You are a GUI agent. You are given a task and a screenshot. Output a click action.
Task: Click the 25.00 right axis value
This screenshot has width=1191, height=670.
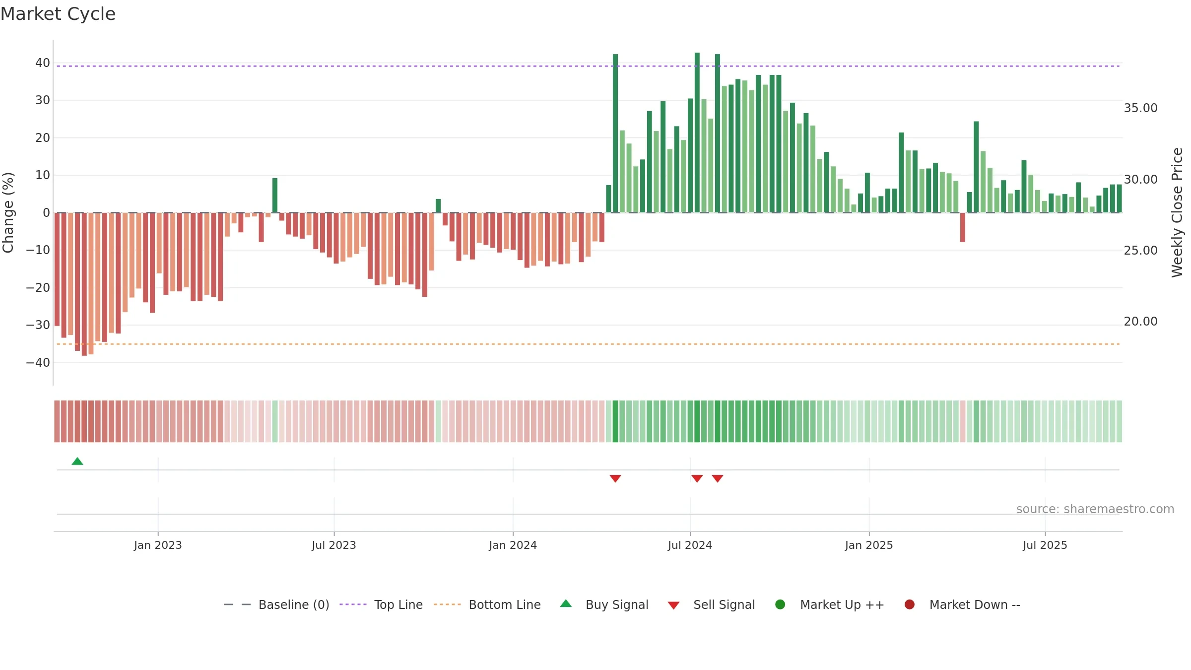pyautogui.click(x=1140, y=250)
